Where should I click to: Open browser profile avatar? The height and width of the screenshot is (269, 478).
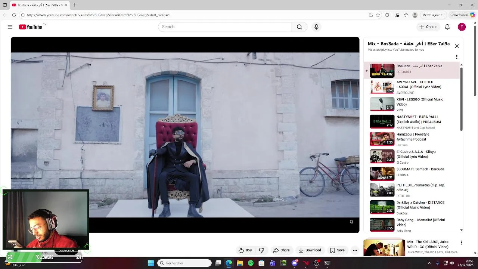coord(415,15)
